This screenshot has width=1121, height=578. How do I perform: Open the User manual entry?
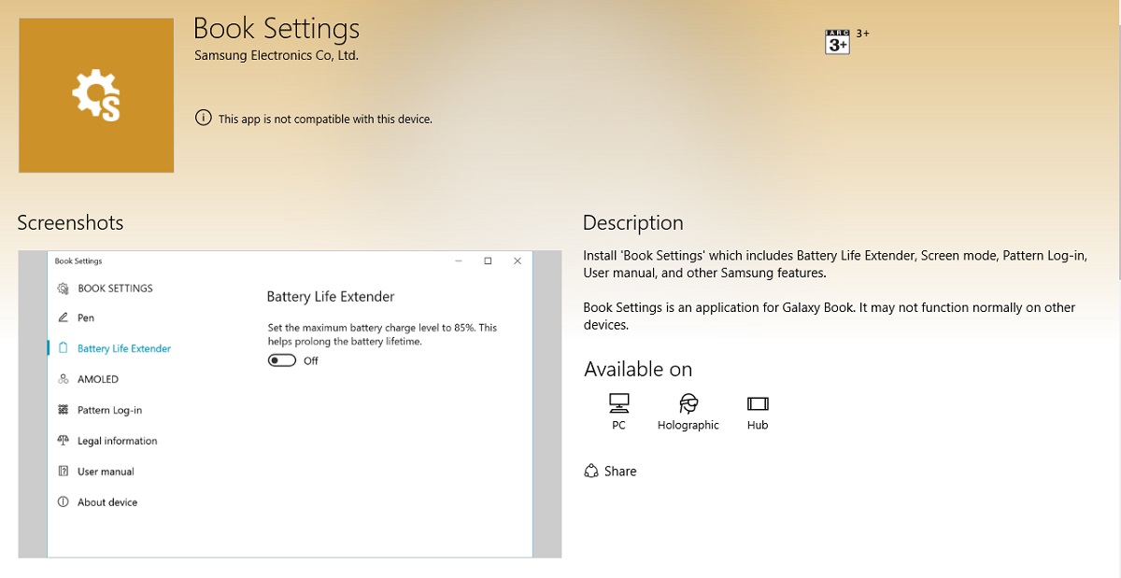point(106,472)
